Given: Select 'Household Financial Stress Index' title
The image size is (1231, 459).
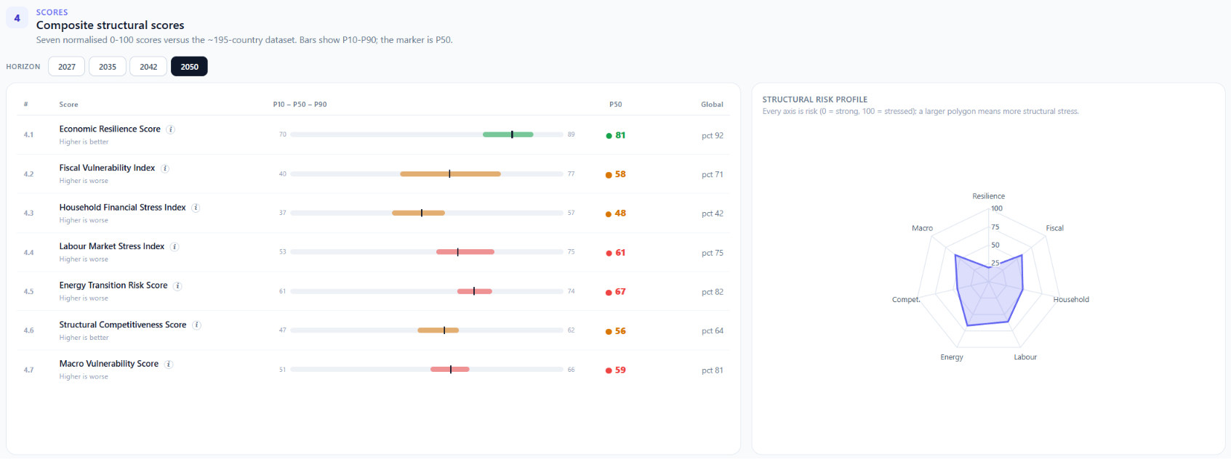Looking at the screenshot, I should [x=122, y=208].
